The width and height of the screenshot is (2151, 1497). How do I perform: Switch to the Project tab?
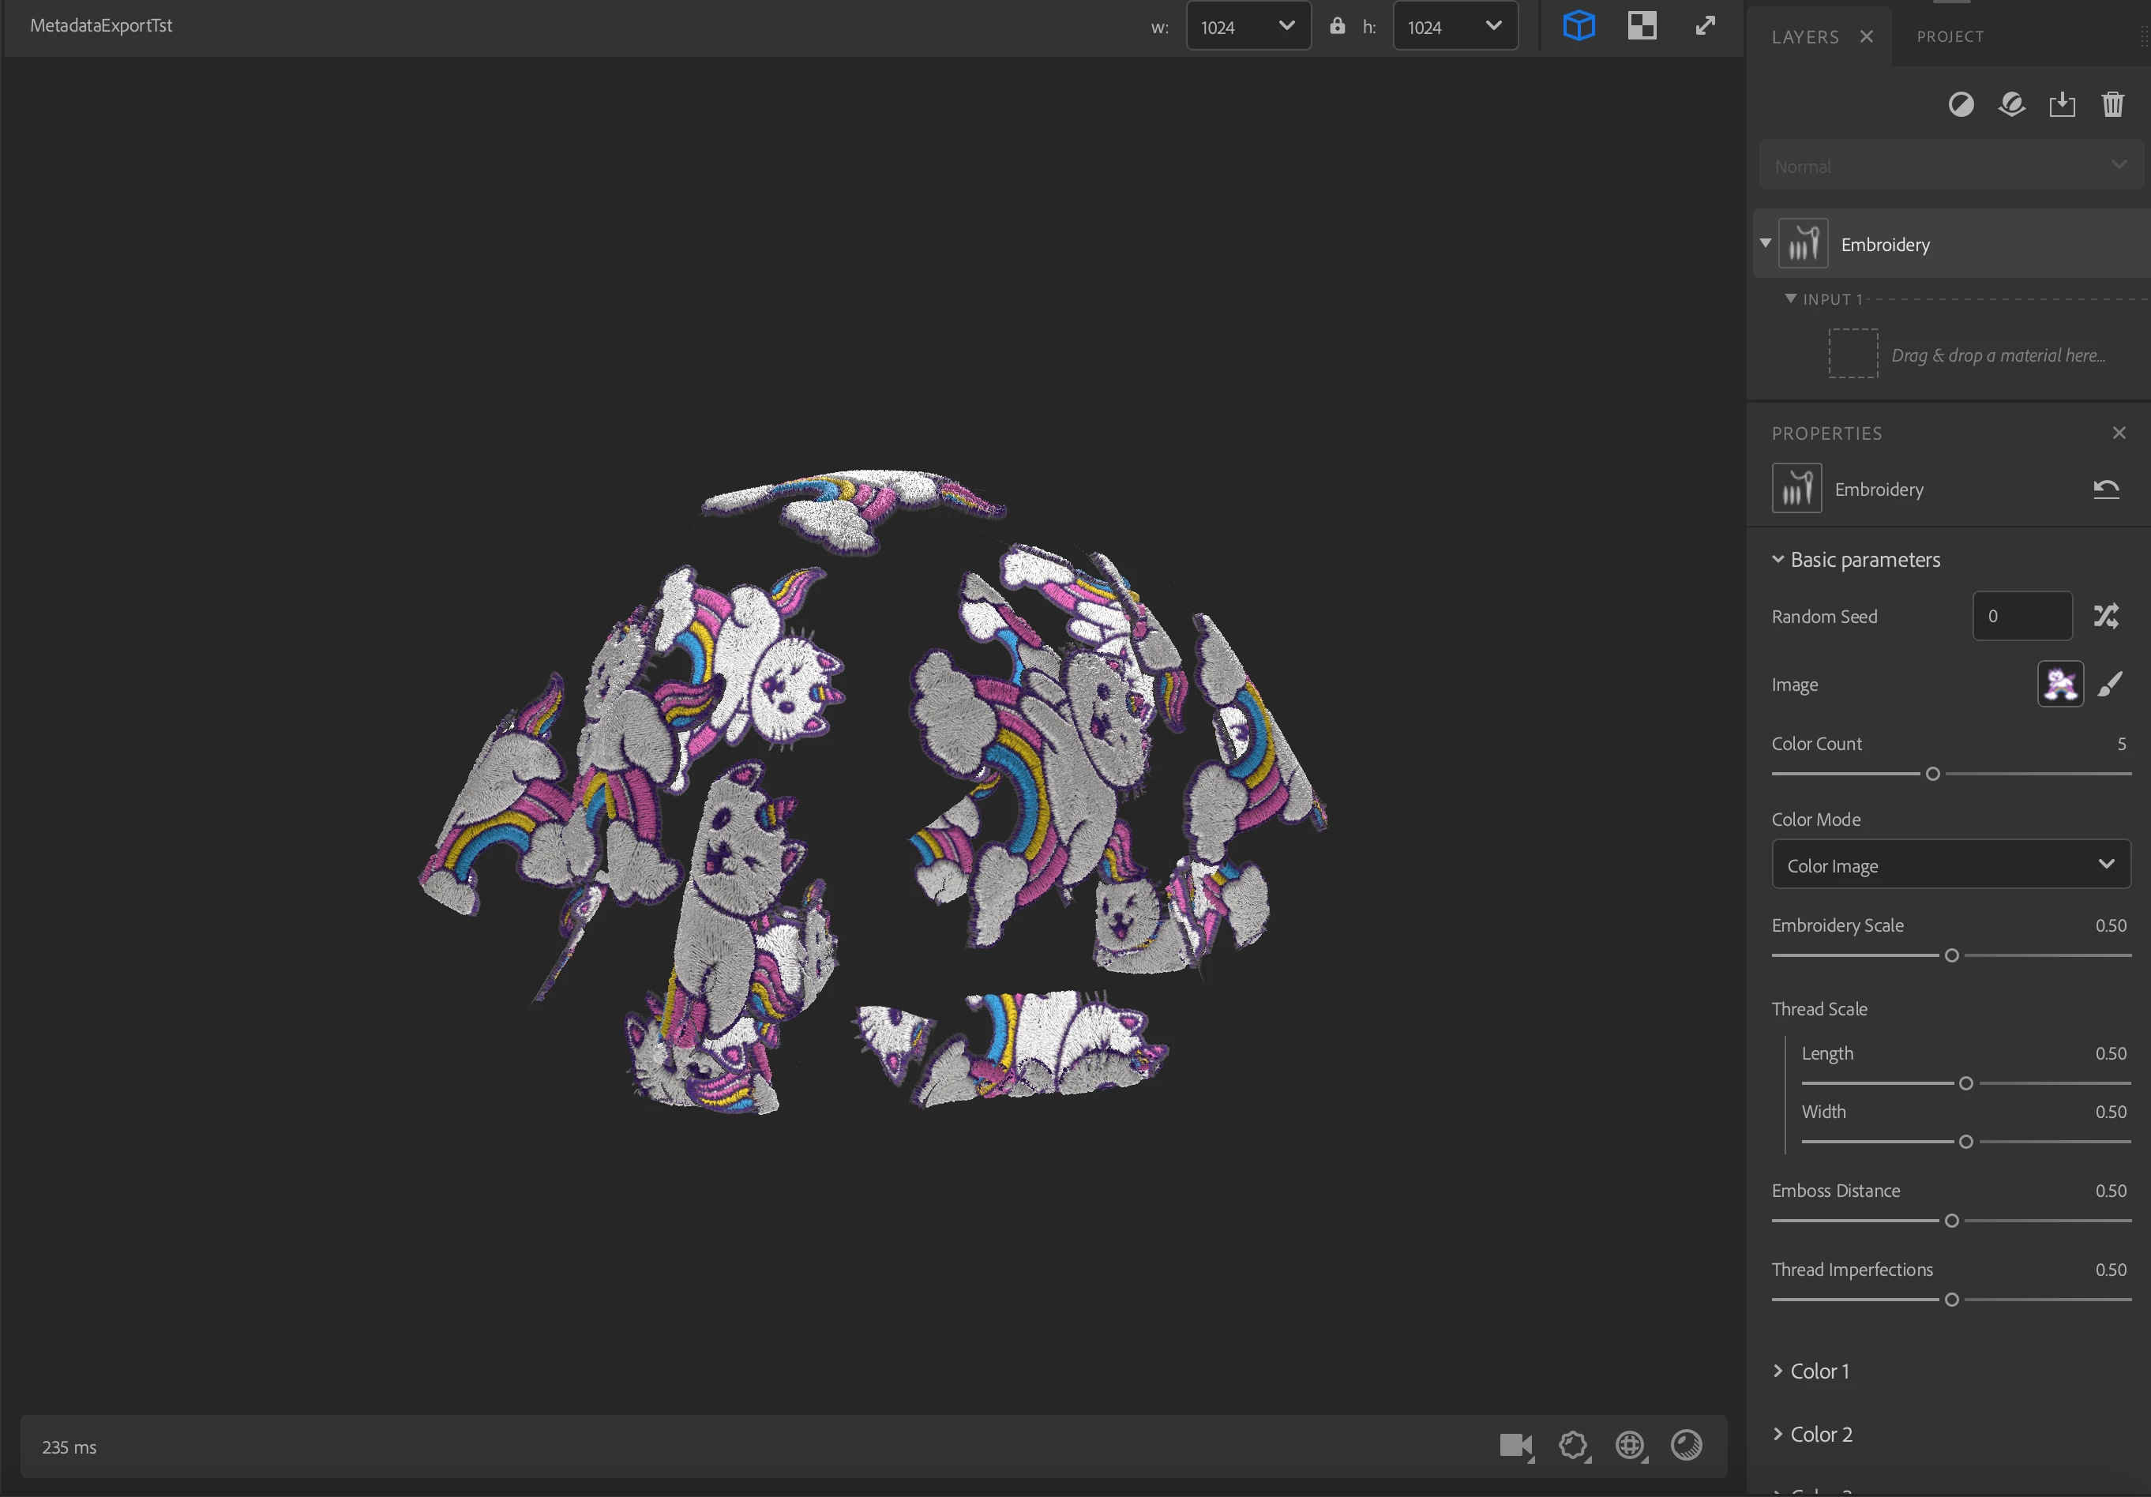1950,36
